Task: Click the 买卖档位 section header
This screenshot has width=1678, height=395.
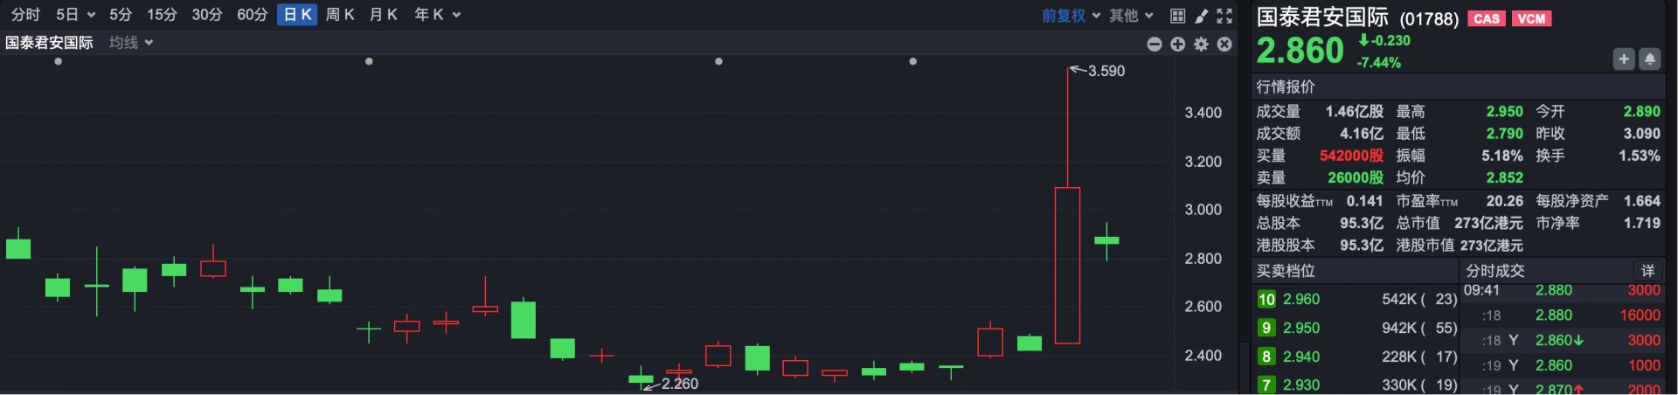Action: (x=1286, y=271)
